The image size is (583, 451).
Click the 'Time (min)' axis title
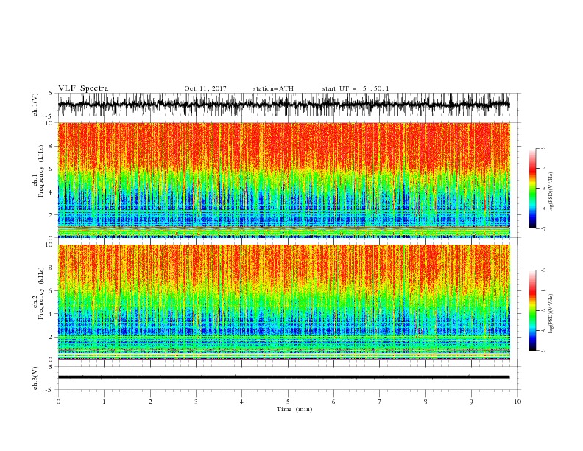point(294,409)
